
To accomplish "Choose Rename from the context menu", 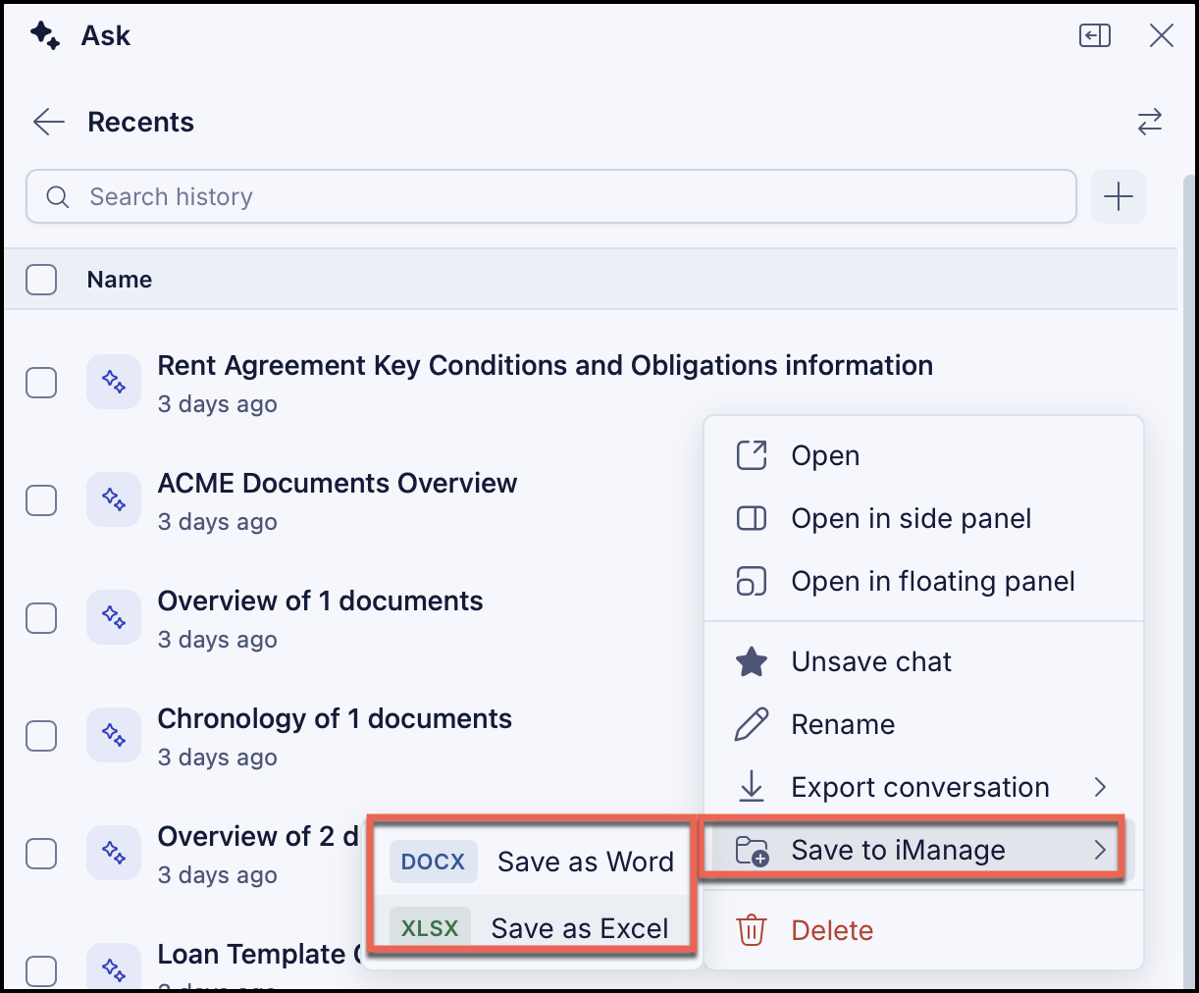I will tap(924, 725).
